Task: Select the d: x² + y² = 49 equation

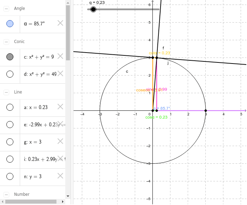Action: pos(40,74)
